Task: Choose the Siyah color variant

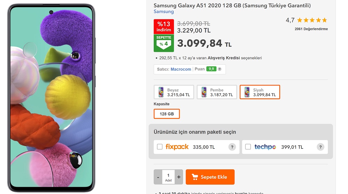Action: [260, 92]
